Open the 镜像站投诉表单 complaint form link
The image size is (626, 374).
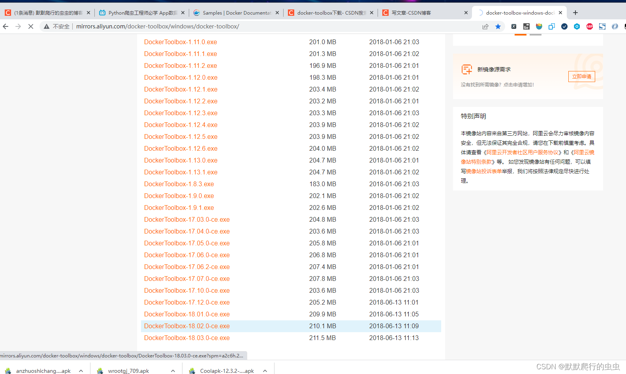coord(484,171)
